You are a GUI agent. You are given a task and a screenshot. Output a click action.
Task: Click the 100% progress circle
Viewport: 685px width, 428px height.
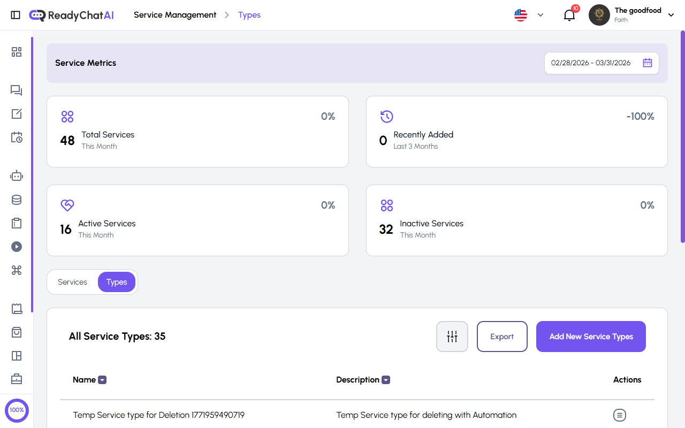pyautogui.click(x=17, y=410)
